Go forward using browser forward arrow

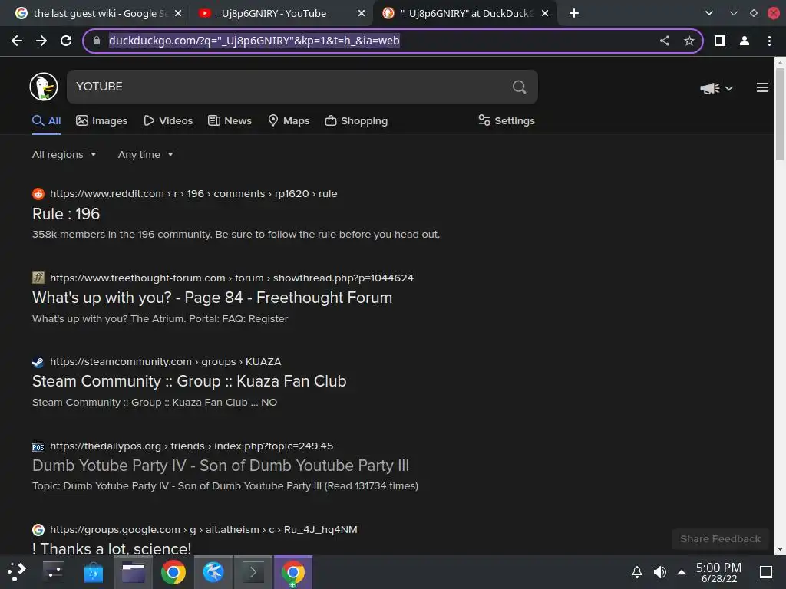tap(41, 41)
